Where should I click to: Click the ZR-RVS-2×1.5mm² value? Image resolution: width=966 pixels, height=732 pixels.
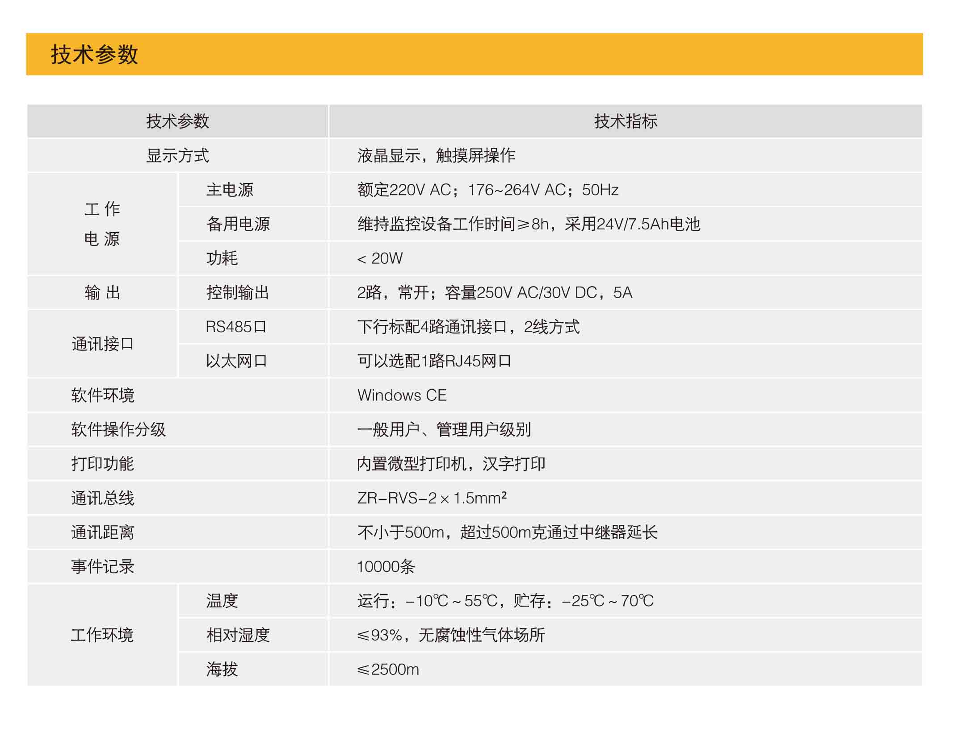point(432,498)
